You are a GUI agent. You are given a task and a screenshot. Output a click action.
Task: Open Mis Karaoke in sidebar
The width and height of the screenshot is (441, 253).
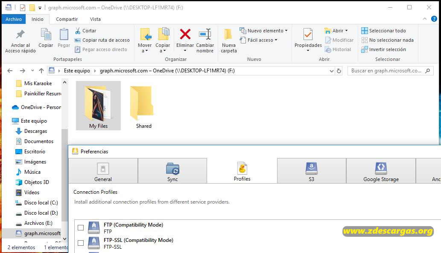[x=34, y=83]
